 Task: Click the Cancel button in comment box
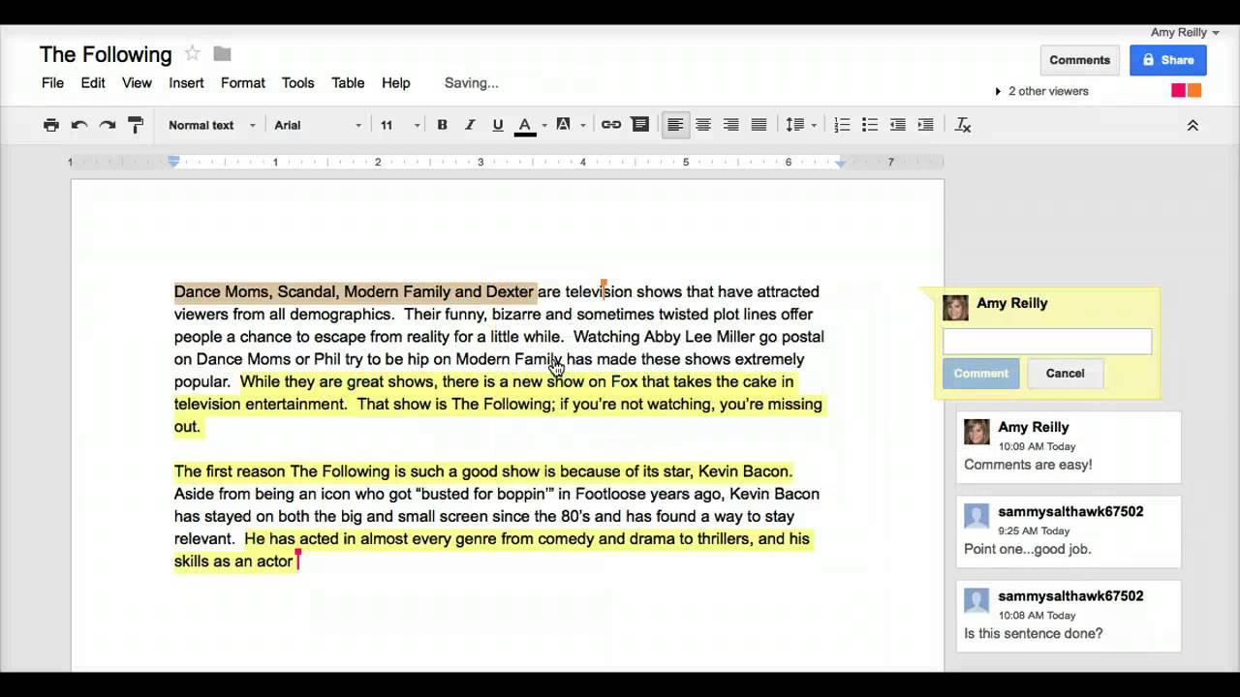1065,374
